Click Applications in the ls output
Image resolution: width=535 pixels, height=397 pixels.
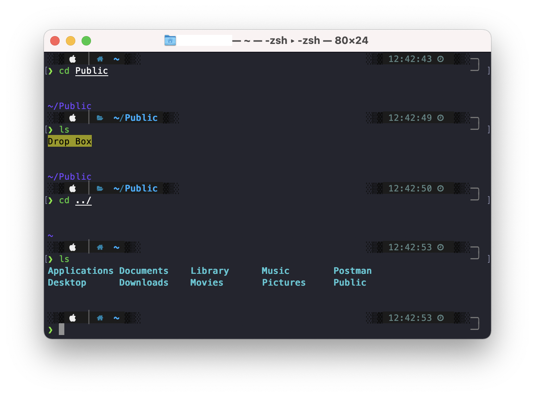pyautogui.click(x=80, y=271)
